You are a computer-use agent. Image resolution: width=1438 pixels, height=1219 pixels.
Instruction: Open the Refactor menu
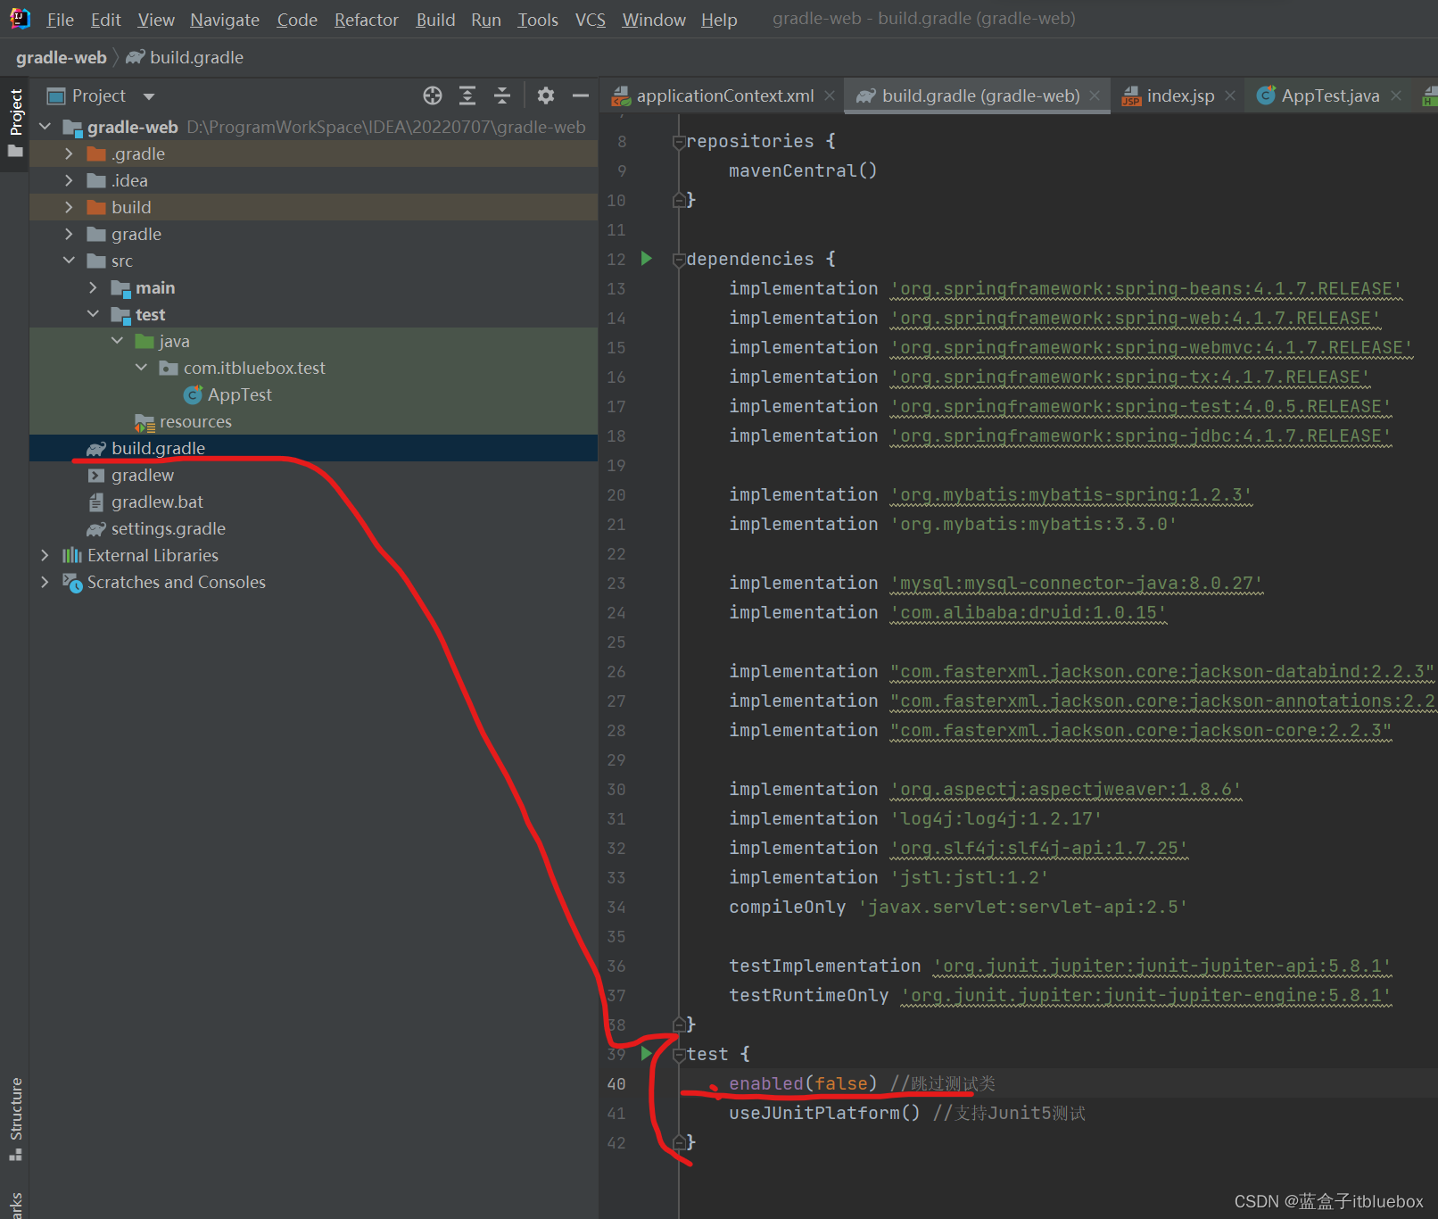click(367, 20)
